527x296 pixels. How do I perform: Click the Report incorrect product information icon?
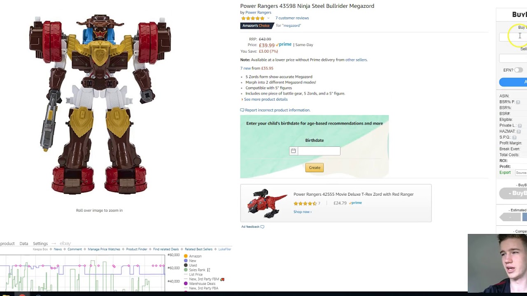point(242,110)
